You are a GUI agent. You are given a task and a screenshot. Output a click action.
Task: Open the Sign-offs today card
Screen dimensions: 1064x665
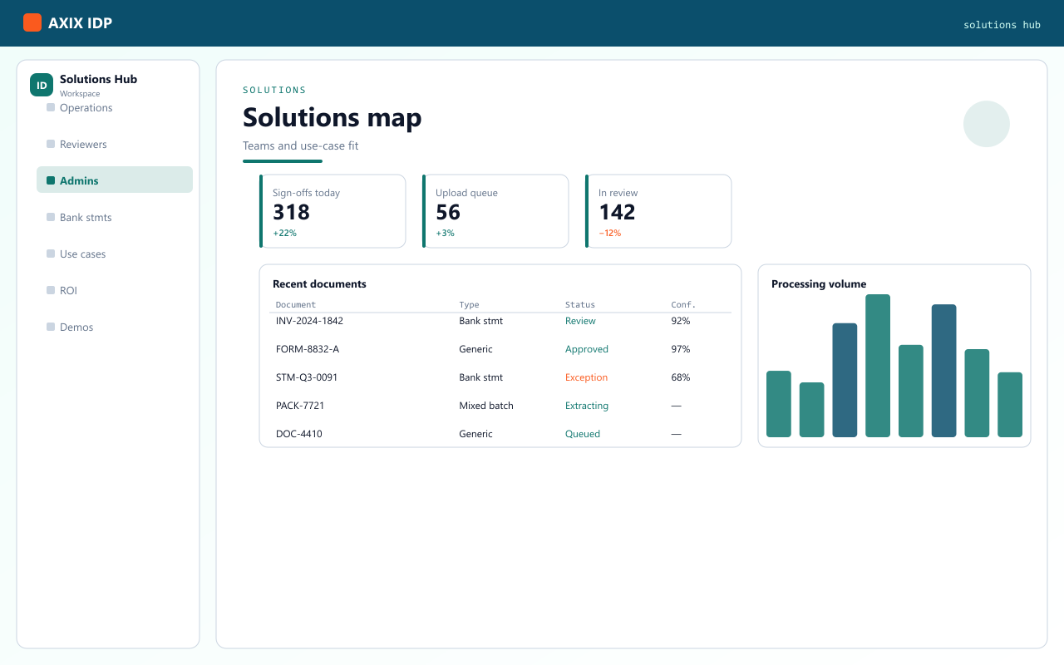click(332, 211)
